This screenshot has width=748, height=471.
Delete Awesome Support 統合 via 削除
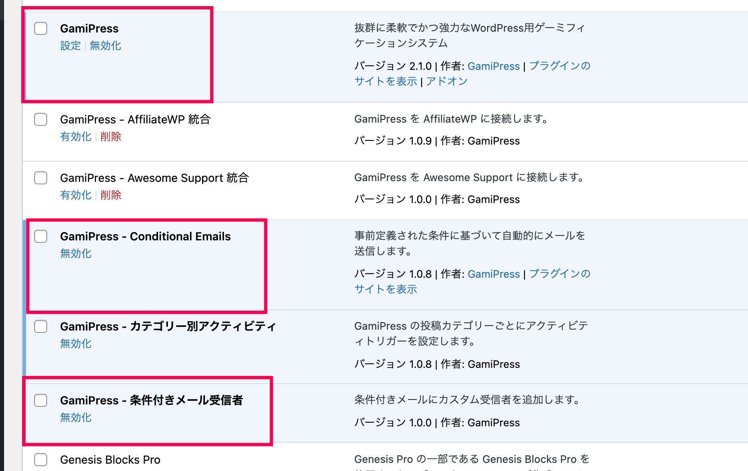pos(111,195)
